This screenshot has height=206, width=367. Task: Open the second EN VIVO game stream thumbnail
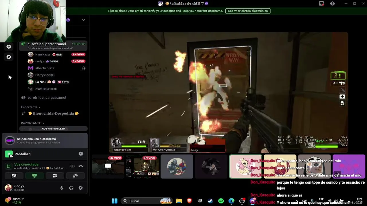[x=142, y=167]
